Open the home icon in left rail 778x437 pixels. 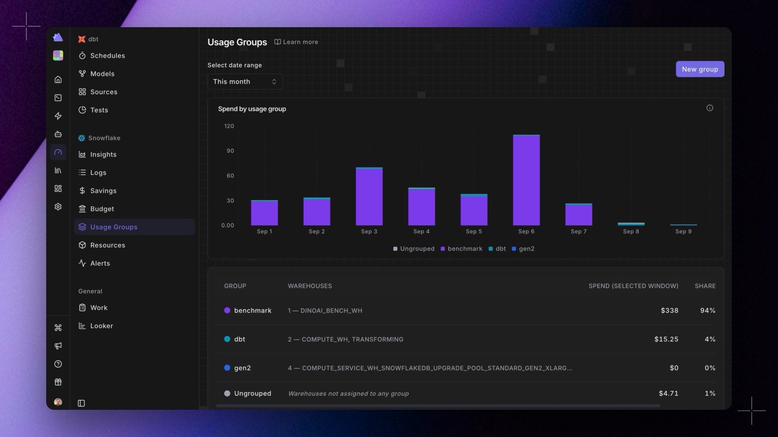58,80
